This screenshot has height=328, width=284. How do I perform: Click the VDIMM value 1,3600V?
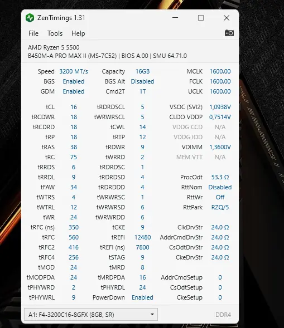coord(220,147)
